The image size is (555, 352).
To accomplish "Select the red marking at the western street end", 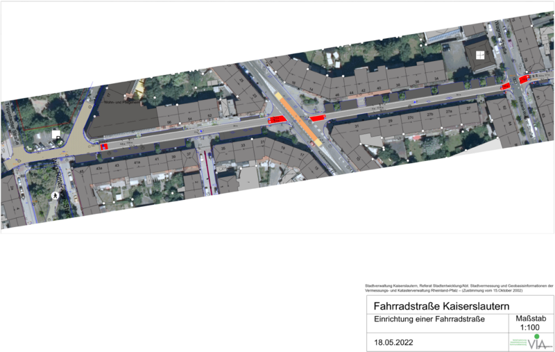I will [x=105, y=146].
